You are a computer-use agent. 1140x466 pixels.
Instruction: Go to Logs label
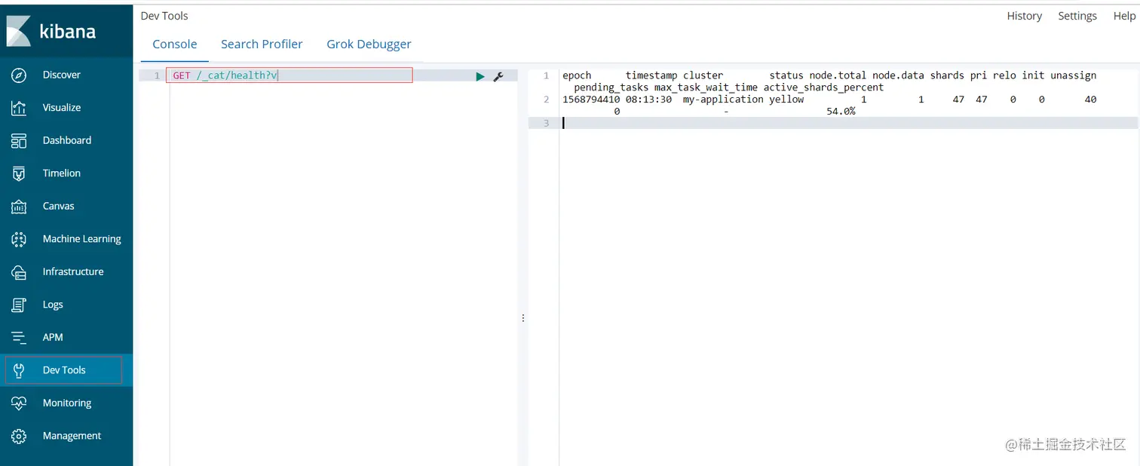click(53, 305)
